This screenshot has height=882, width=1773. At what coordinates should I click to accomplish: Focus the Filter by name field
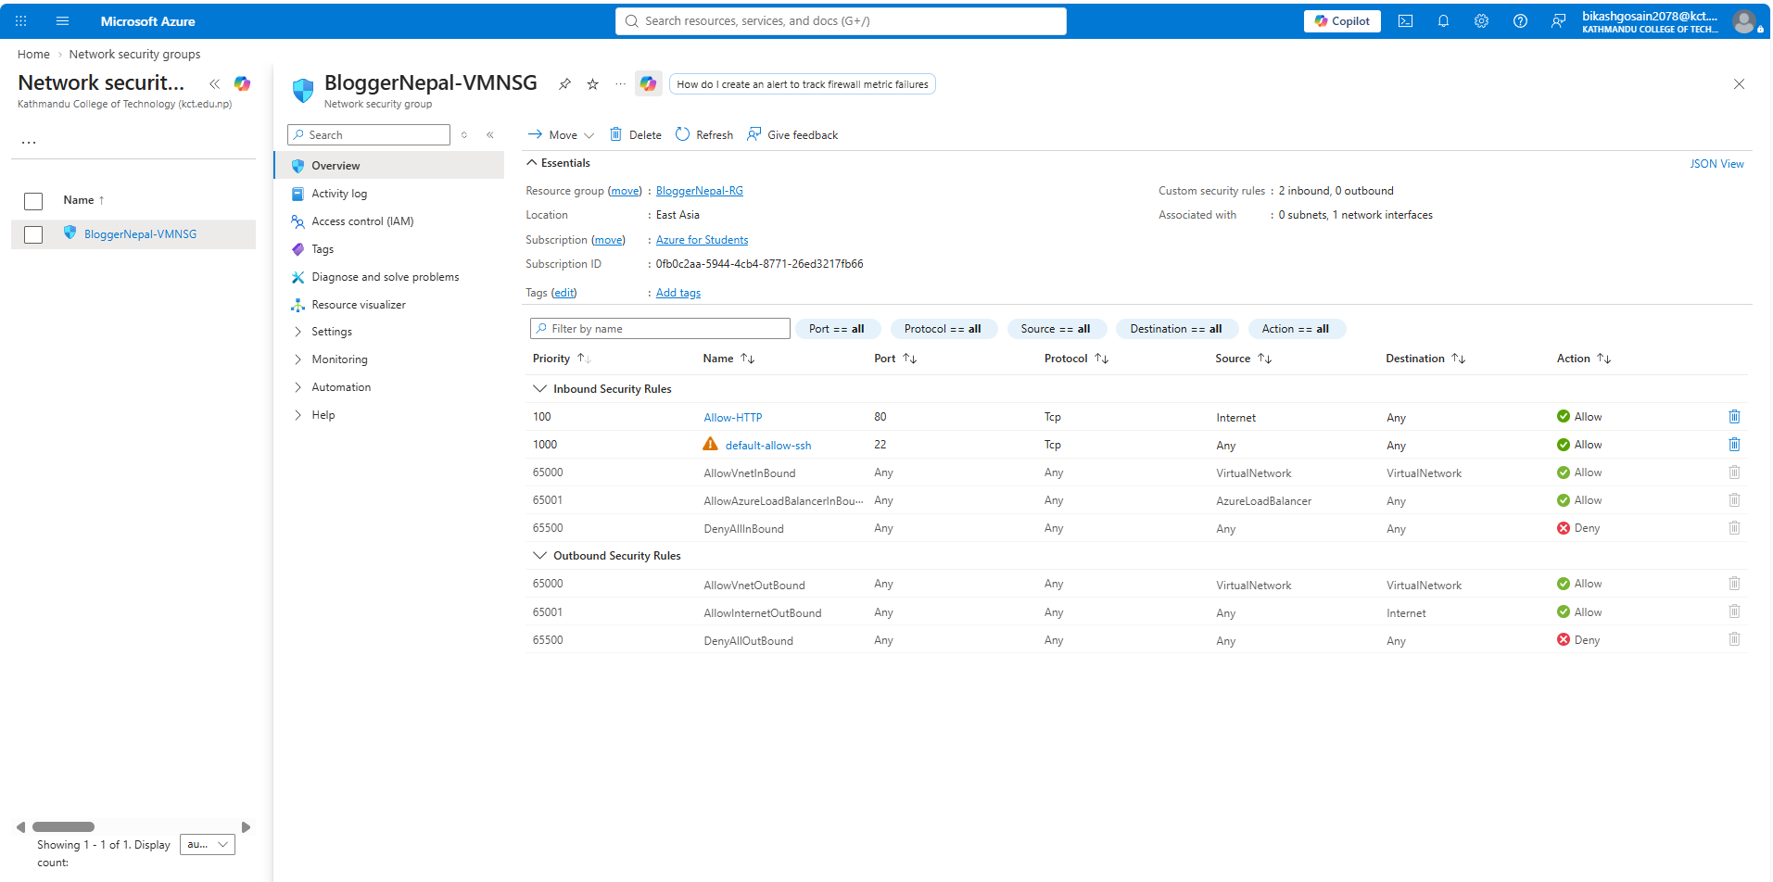[660, 329]
